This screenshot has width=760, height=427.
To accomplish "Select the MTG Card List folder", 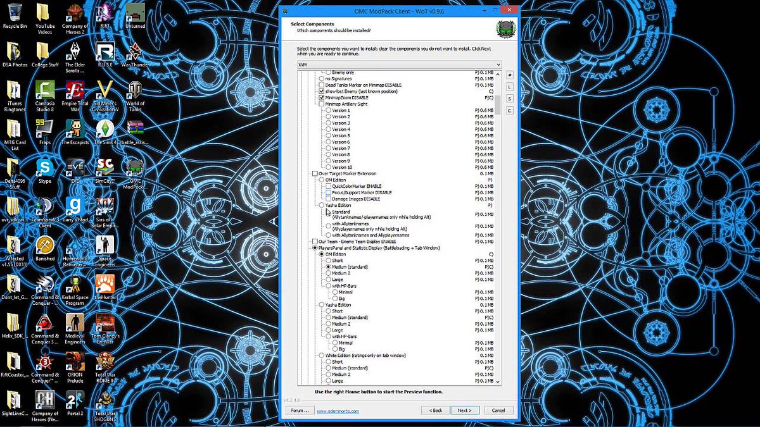I will (15, 135).
